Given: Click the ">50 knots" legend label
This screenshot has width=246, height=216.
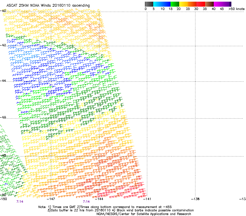Looking at the screenshot, I should (x=236, y=9).
